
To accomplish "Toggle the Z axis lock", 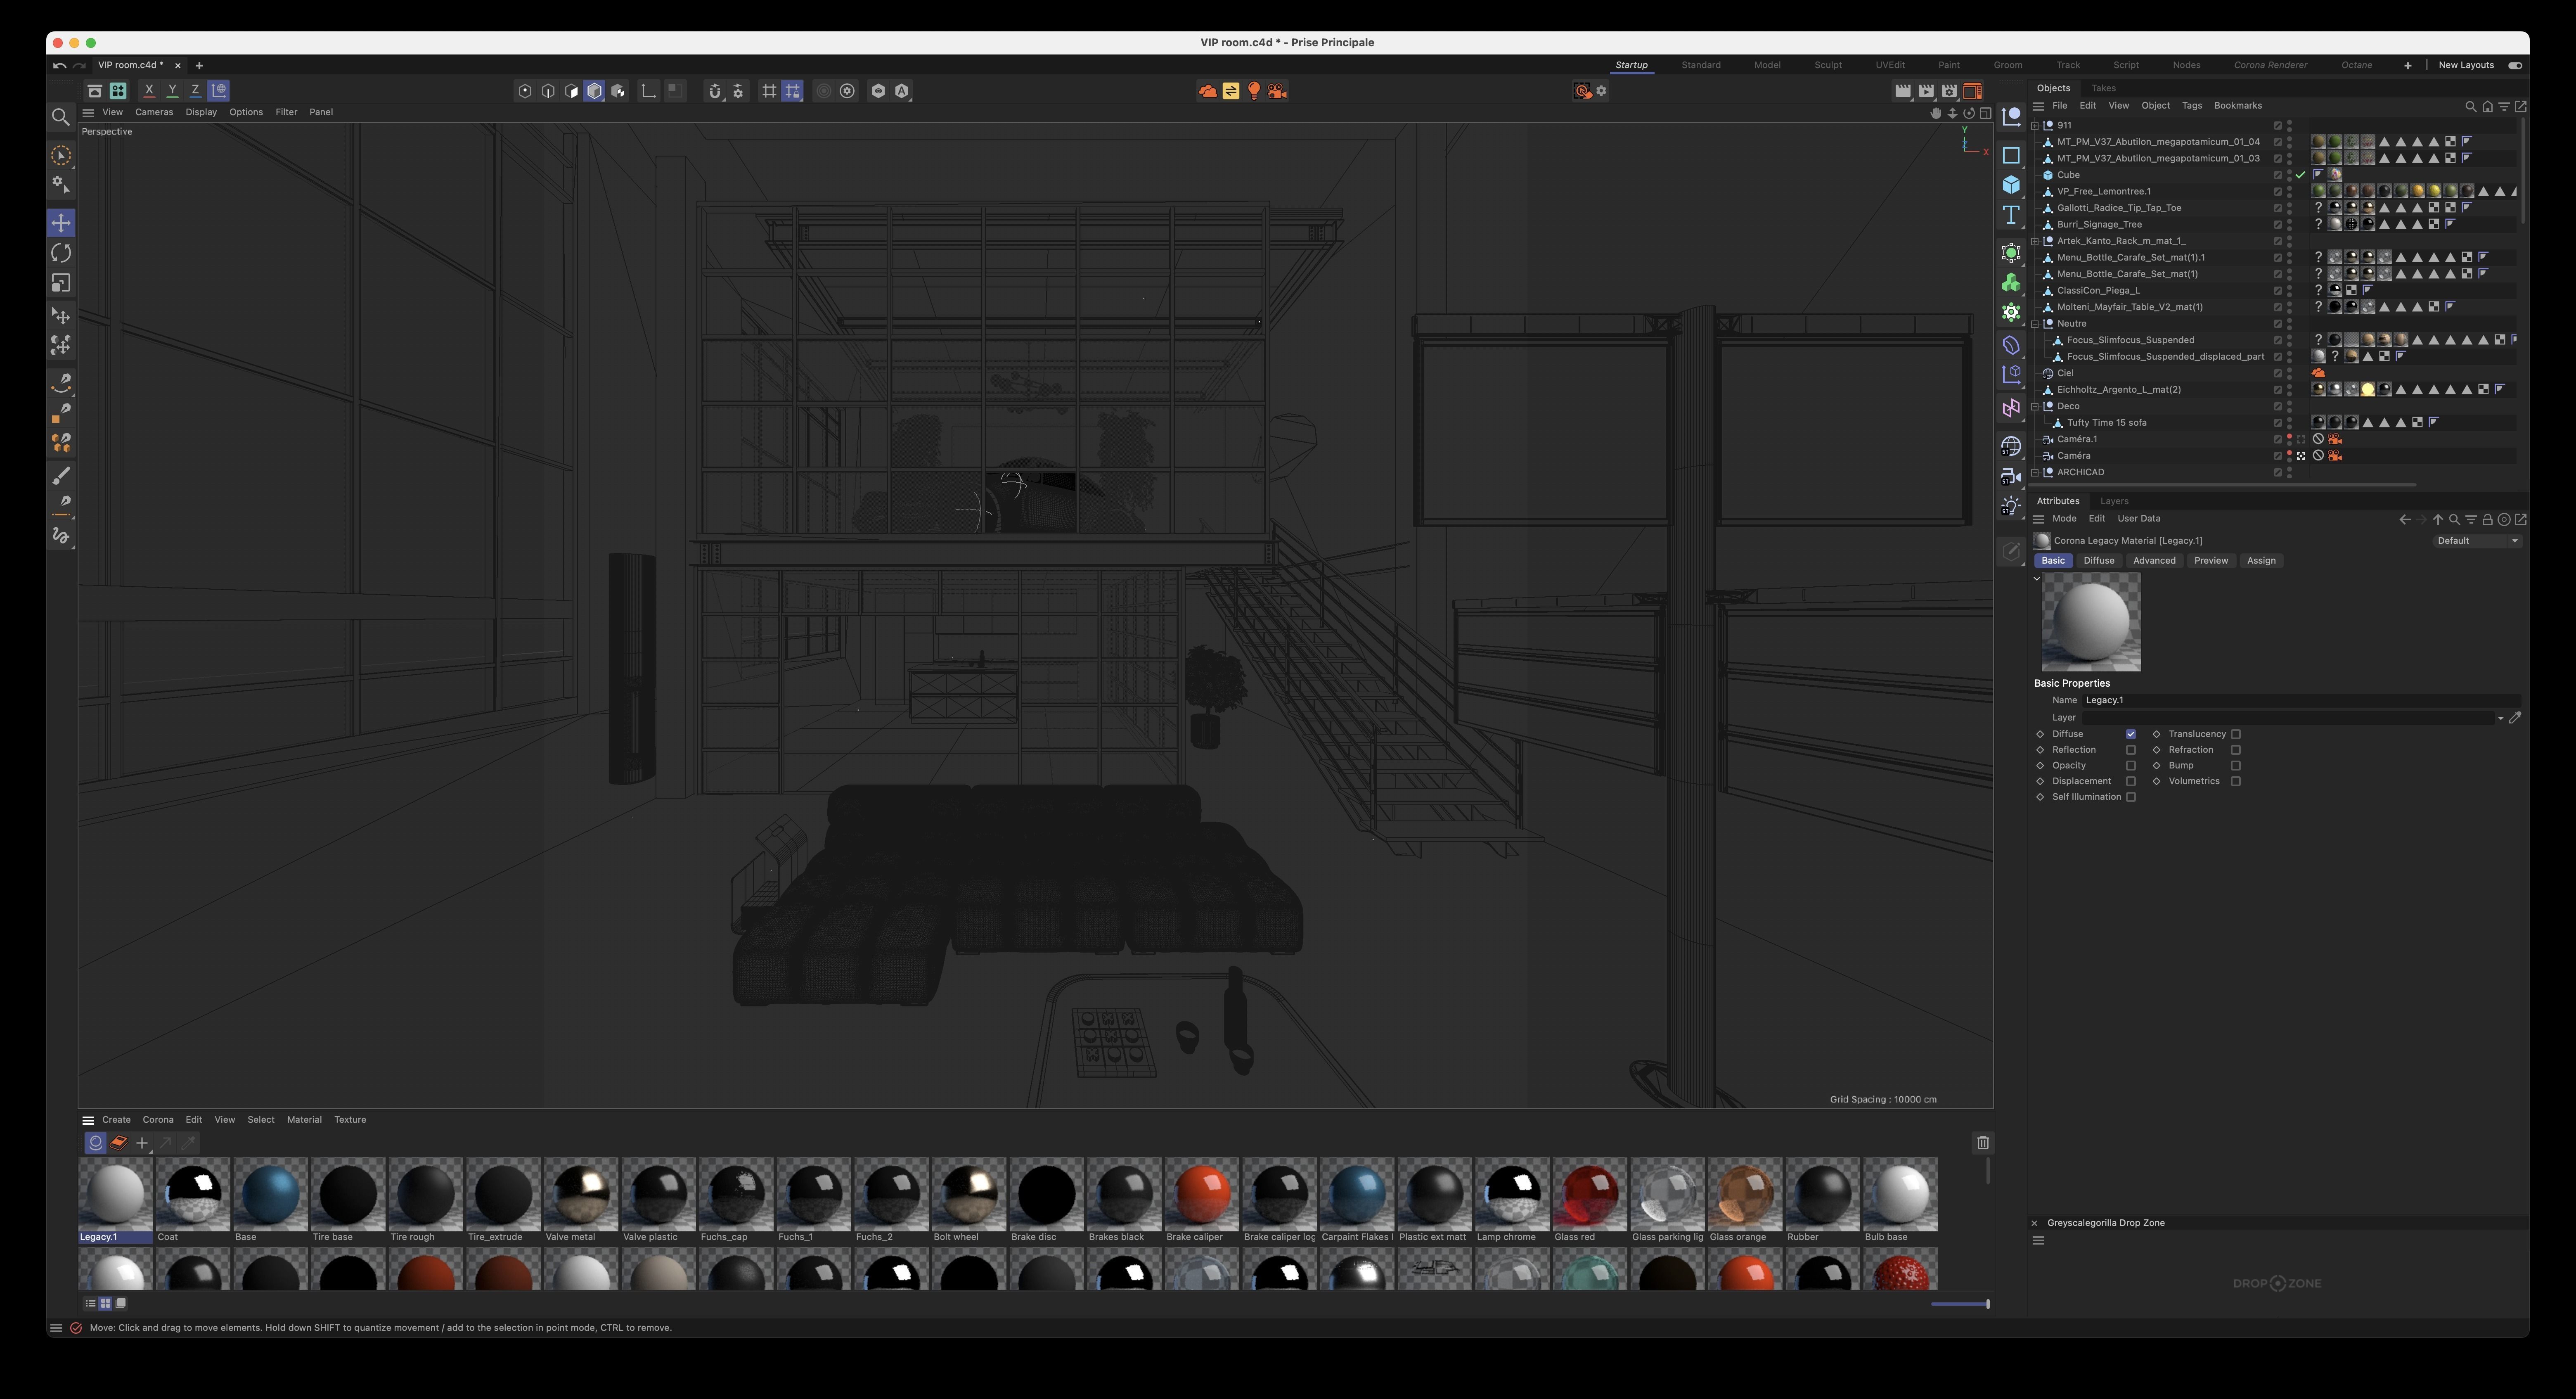I will [195, 90].
